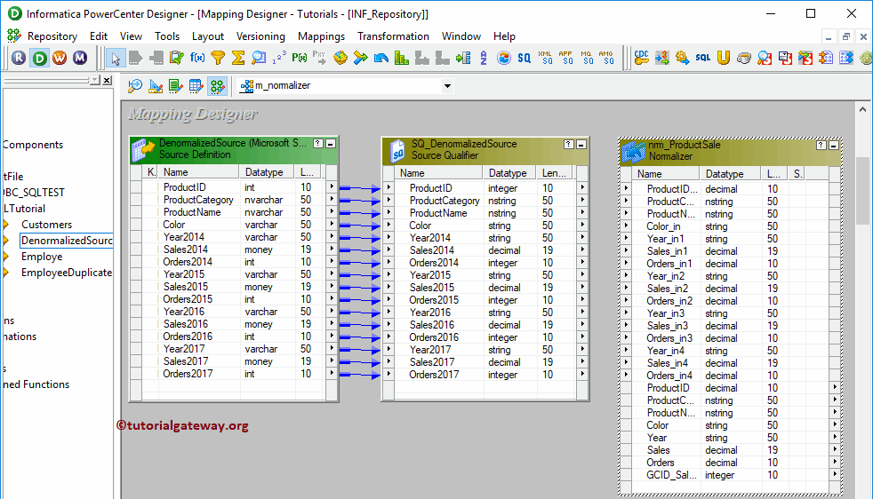Viewport: 873px width, 499px height.
Task: Open the Mappings menu
Action: (x=321, y=36)
